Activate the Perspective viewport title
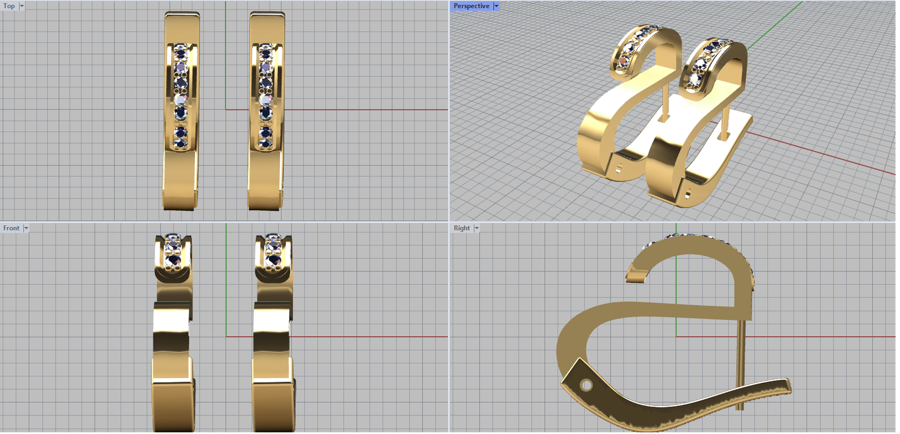Screen dimensions: 900x434 471,6
